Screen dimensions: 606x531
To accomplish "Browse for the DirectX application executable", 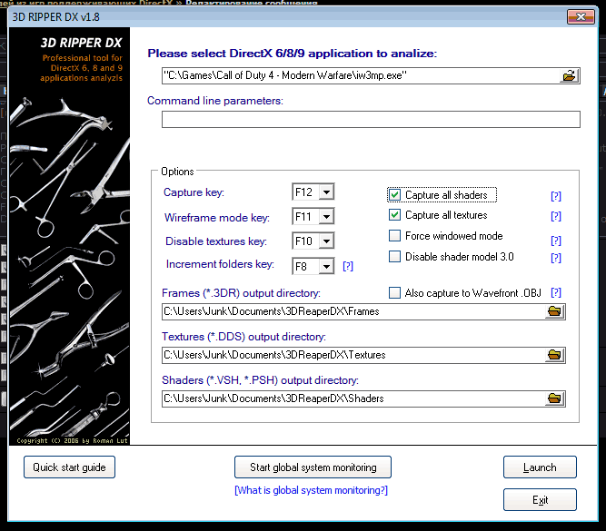I will [569, 75].
